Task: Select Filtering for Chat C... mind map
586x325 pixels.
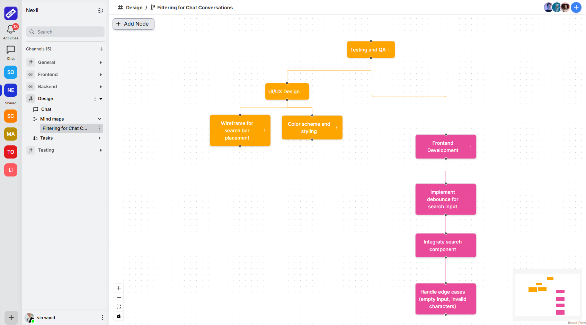Action: [65, 128]
